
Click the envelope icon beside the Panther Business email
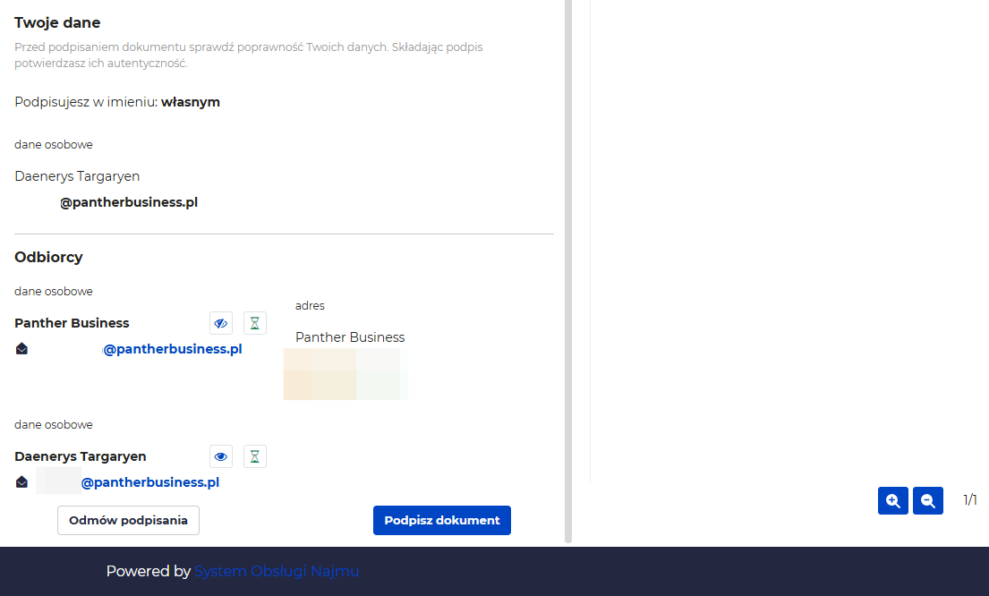tap(21, 349)
